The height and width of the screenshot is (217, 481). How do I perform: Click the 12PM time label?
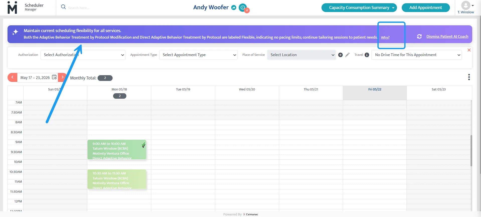(18, 201)
